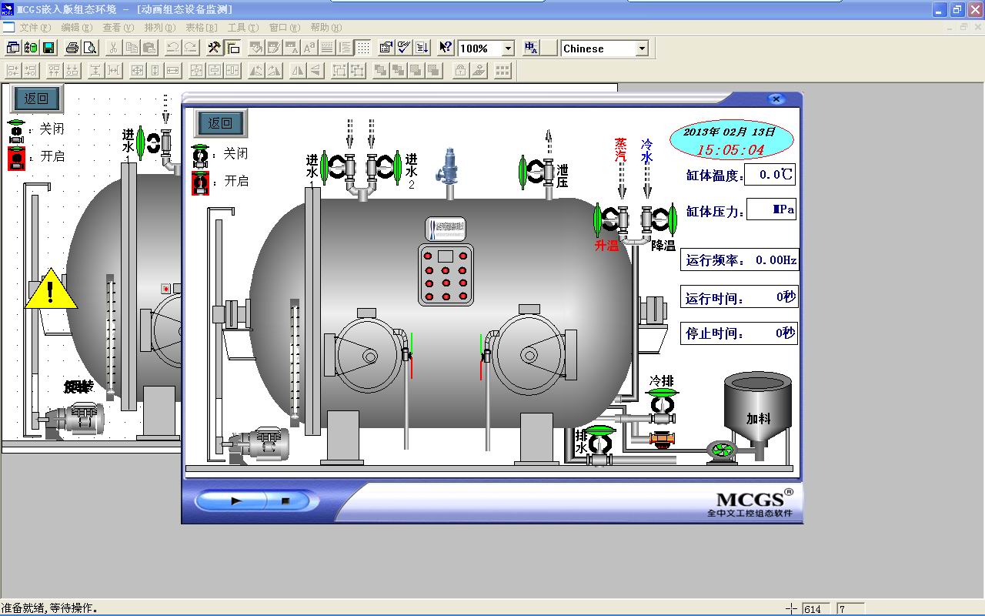Viewport: 985px width, 616px height.
Task: Click the 返回 button in popup window
Action: tap(220, 123)
